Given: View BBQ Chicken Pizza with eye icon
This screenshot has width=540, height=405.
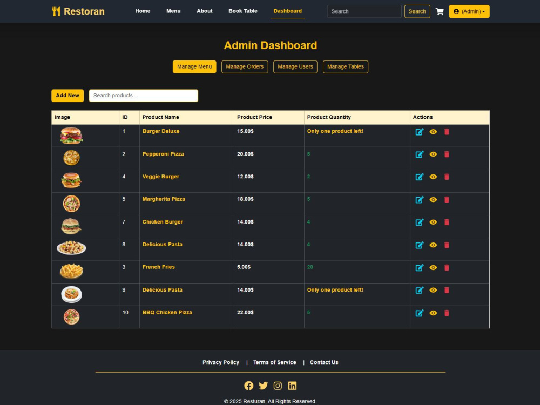Looking at the screenshot, I should click(433, 313).
